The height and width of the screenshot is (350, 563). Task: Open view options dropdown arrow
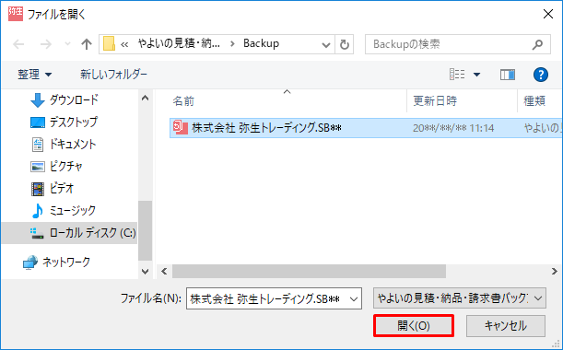(x=476, y=75)
